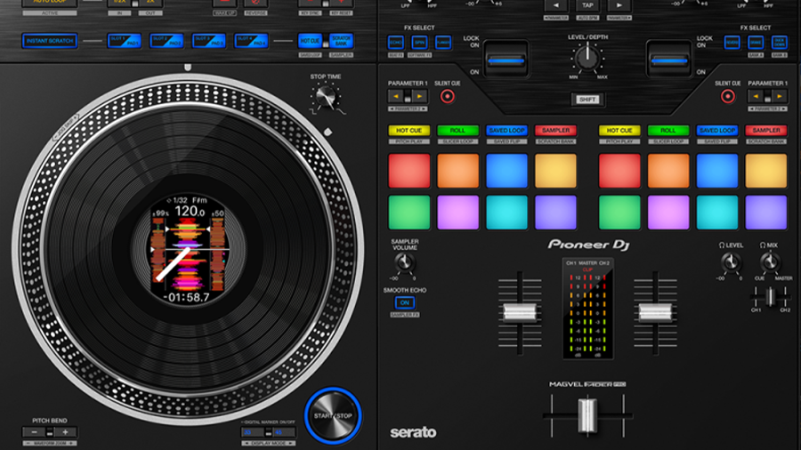
Task: Click the CH1 channel fader handle
Action: click(x=520, y=312)
